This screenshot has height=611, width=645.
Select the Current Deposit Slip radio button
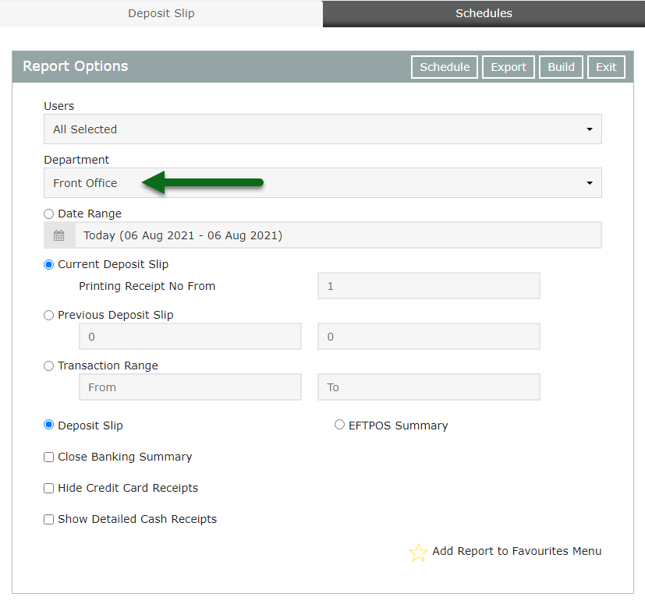(48, 264)
